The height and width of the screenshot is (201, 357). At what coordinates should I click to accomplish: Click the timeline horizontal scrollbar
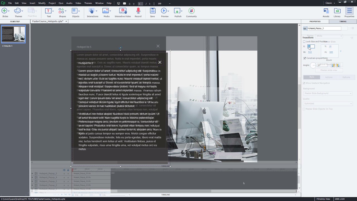coord(164,191)
